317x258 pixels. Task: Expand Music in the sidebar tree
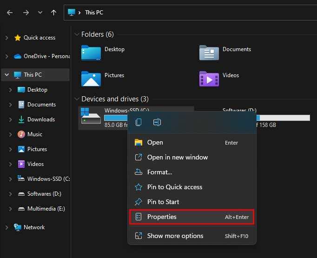point(10,134)
